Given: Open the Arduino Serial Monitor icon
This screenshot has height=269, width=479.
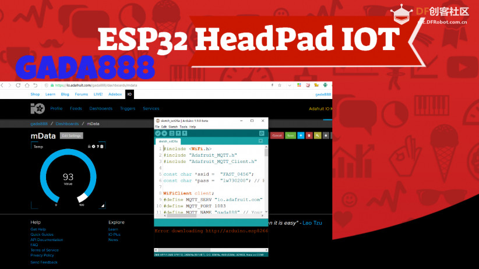Looking at the screenshot, I should click(x=262, y=133).
